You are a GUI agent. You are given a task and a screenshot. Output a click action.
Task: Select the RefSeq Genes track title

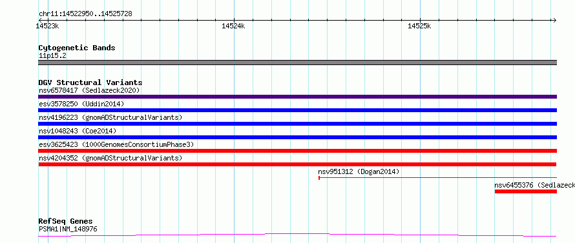[x=66, y=222]
